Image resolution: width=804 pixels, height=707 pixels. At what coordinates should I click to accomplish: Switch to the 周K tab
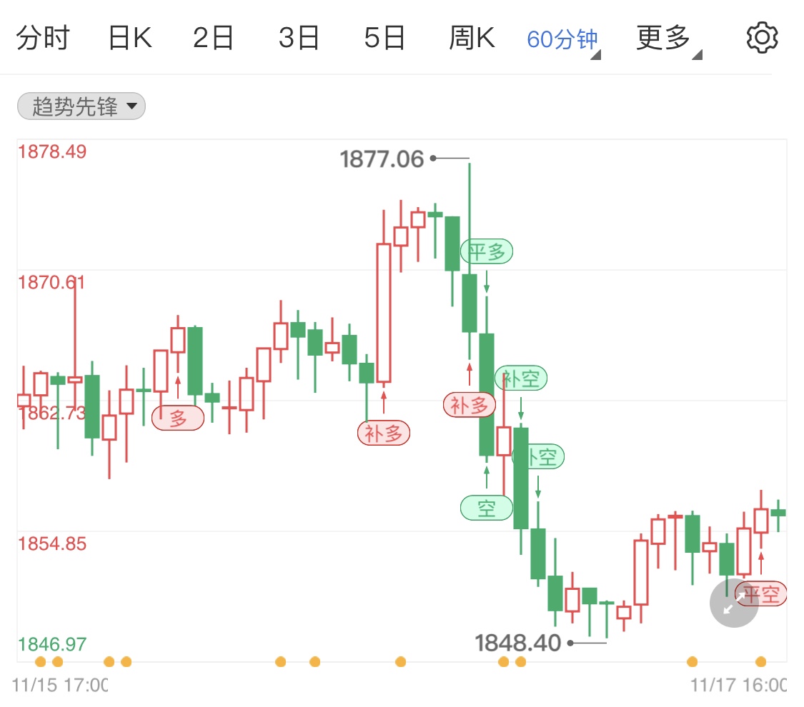(472, 37)
